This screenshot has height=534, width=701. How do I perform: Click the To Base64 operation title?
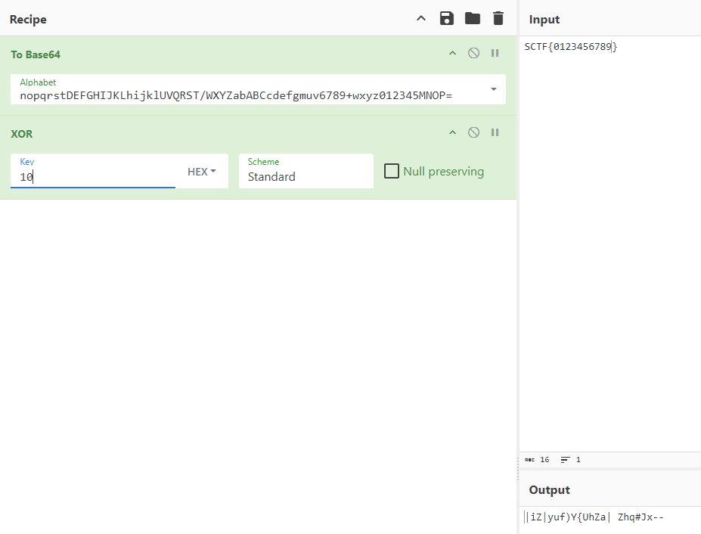click(x=36, y=54)
